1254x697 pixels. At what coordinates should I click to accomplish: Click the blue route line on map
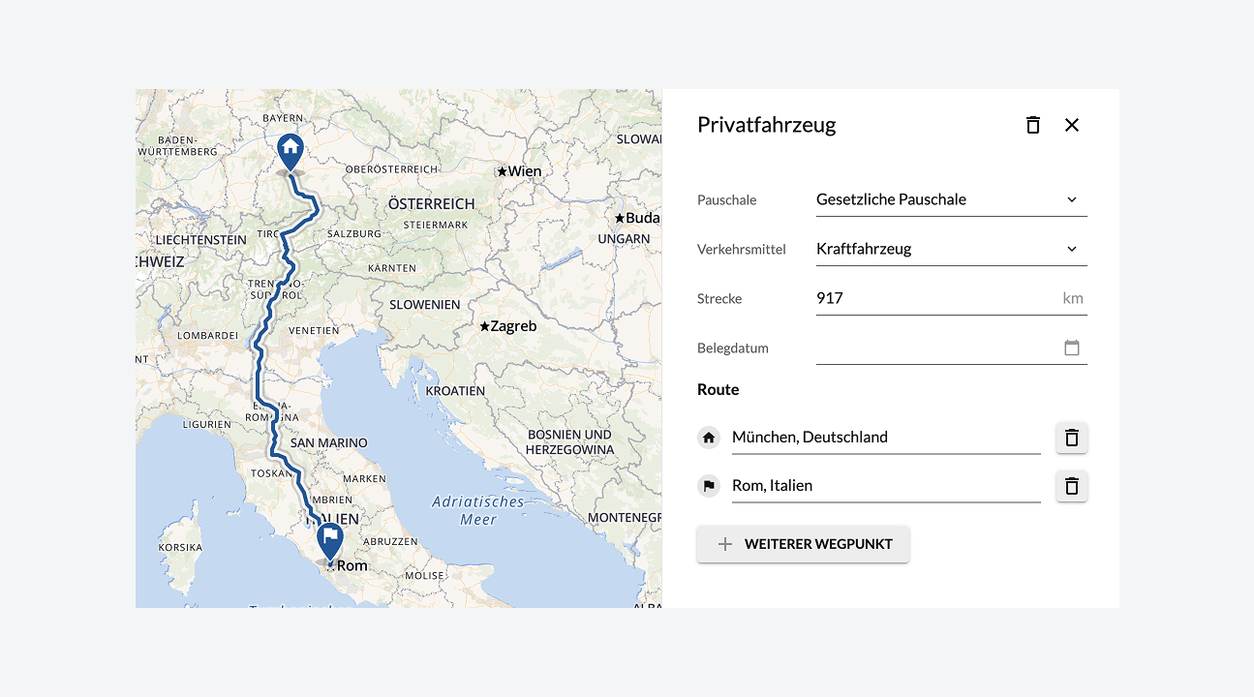point(260,368)
